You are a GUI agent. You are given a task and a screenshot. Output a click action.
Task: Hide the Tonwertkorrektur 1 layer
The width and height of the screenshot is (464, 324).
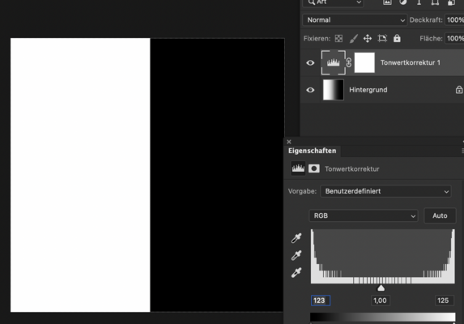(310, 62)
